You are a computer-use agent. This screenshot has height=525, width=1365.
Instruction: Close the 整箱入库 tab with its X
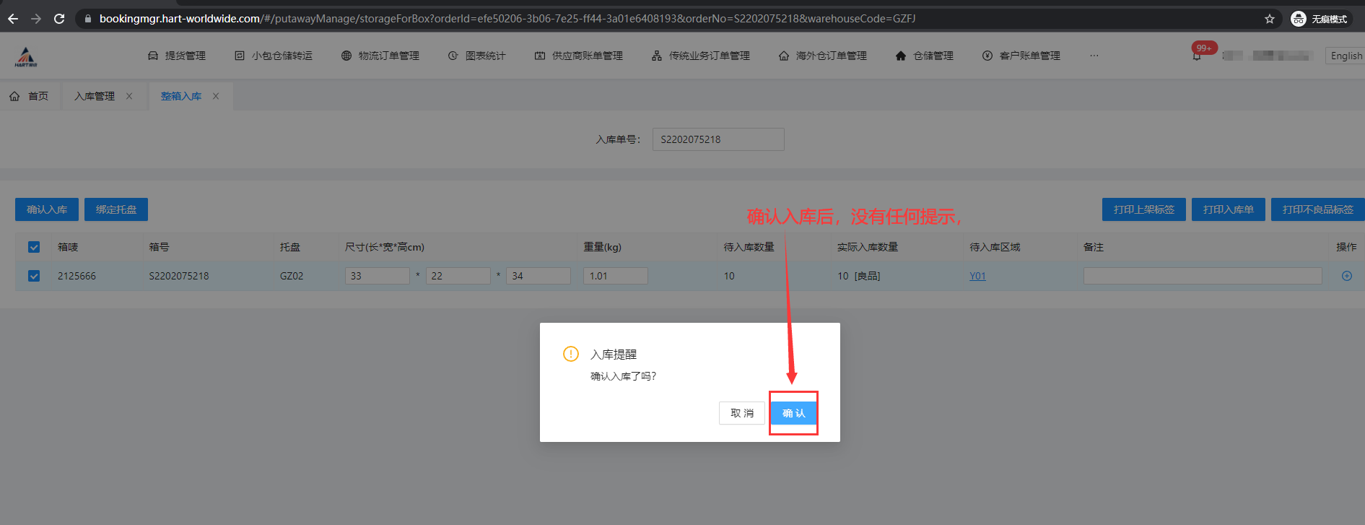point(216,96)
